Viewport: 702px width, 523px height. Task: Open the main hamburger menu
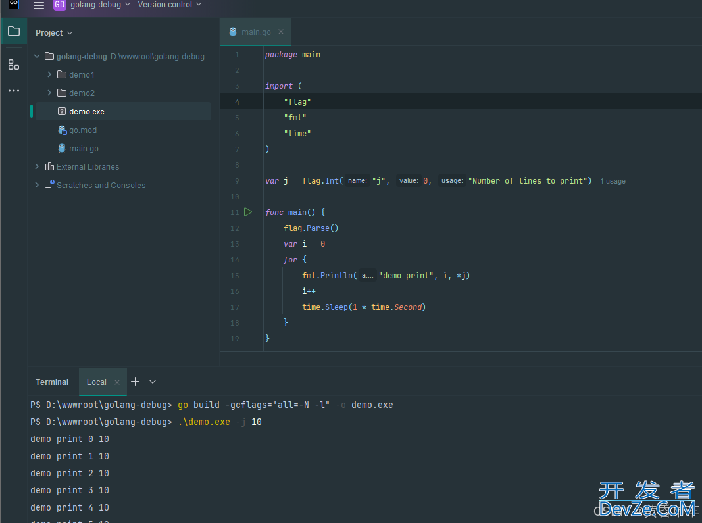click(x=39, y=5)
